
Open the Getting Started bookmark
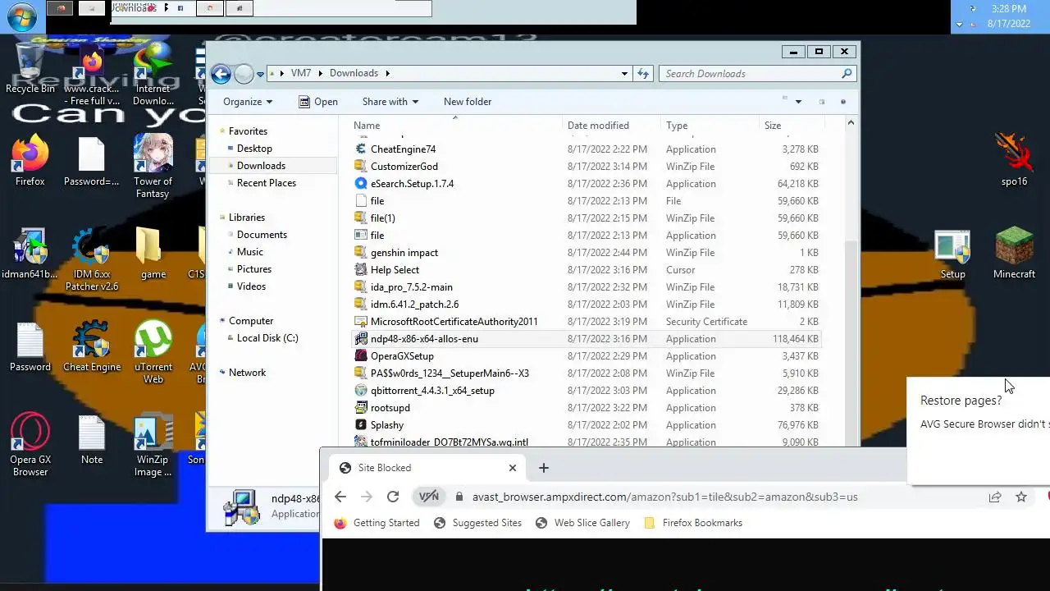click(x=377, y=523)
